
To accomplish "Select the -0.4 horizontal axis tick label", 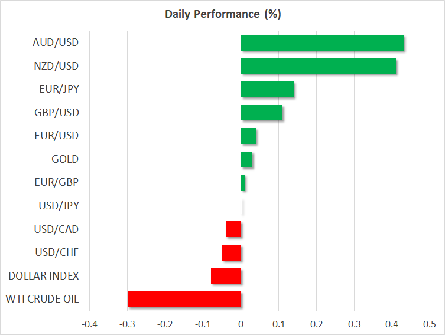I will [89, 324].
